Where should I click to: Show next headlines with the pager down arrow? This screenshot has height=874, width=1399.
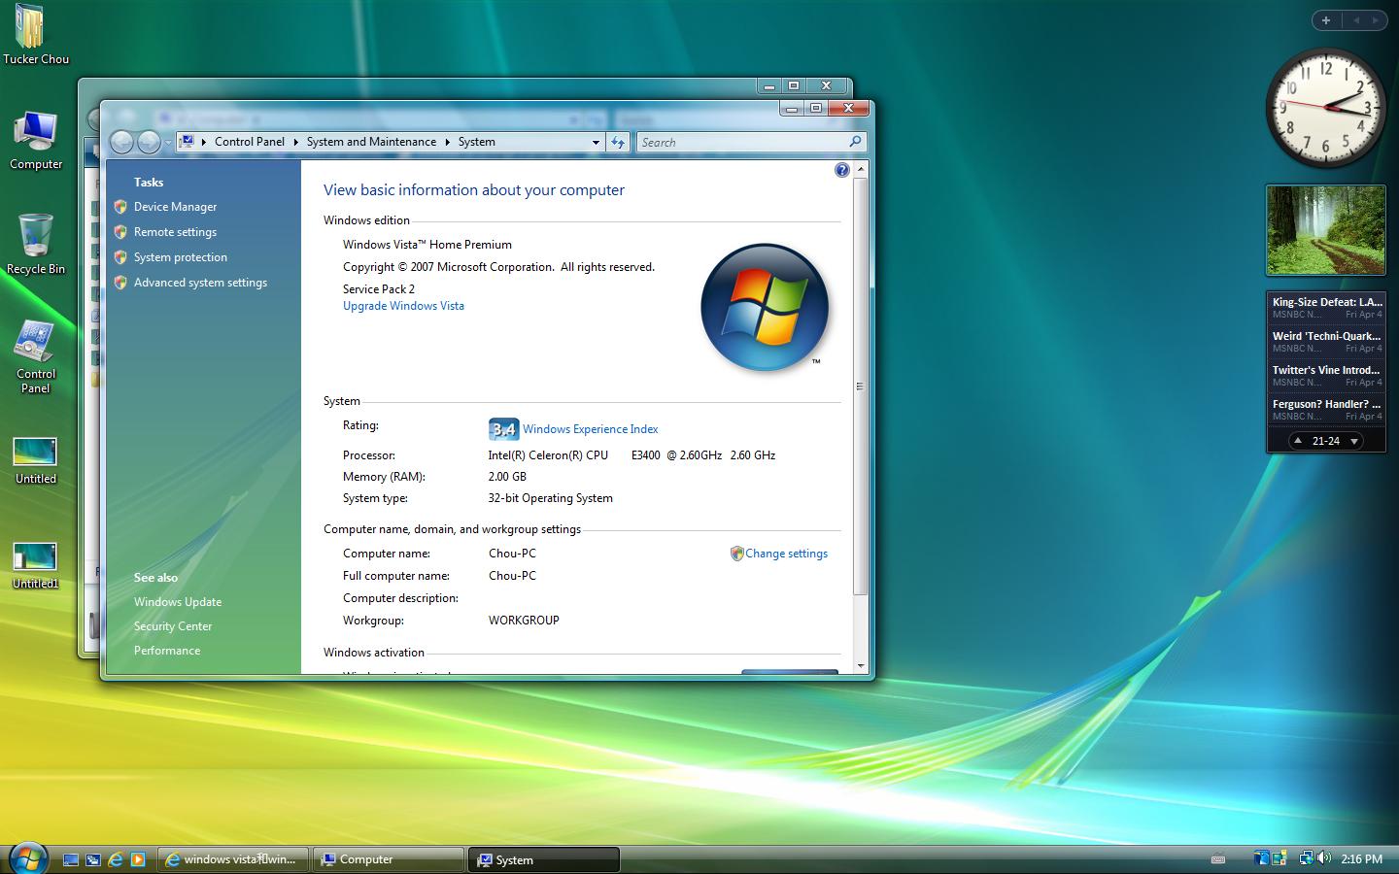point(1352,440)
